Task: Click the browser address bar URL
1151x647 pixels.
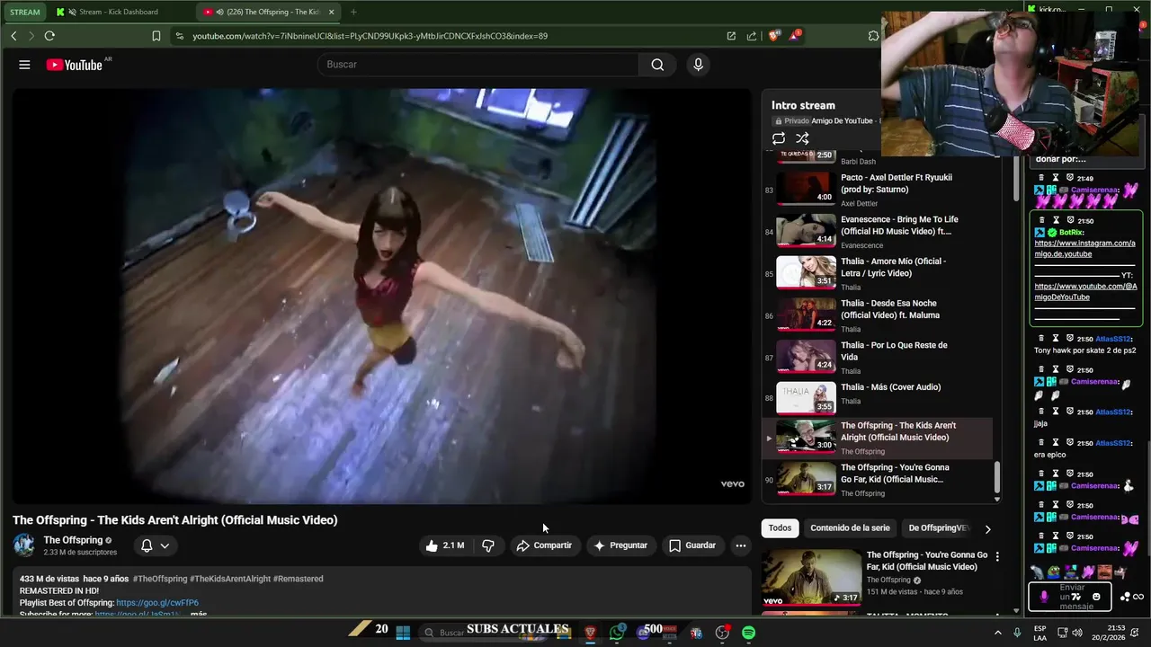Action: [370, 36]
